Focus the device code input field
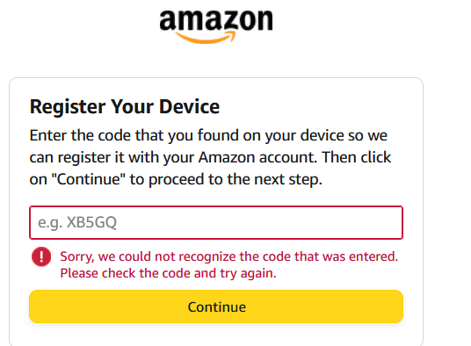The image size is (471, 346). (216, 222)
